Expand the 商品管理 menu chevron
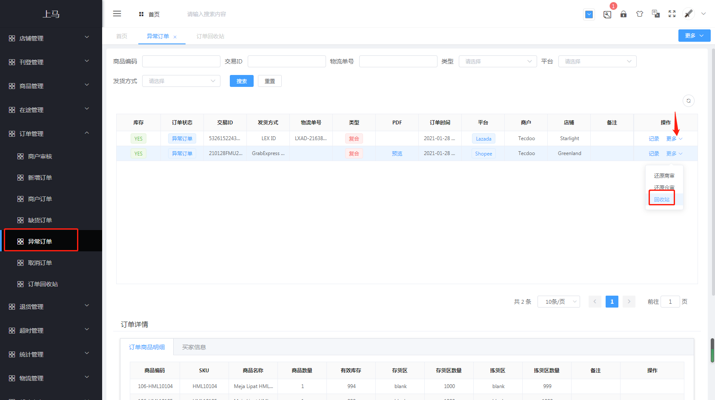The width and height of the screenshot is (715, 400). (87, 85)
